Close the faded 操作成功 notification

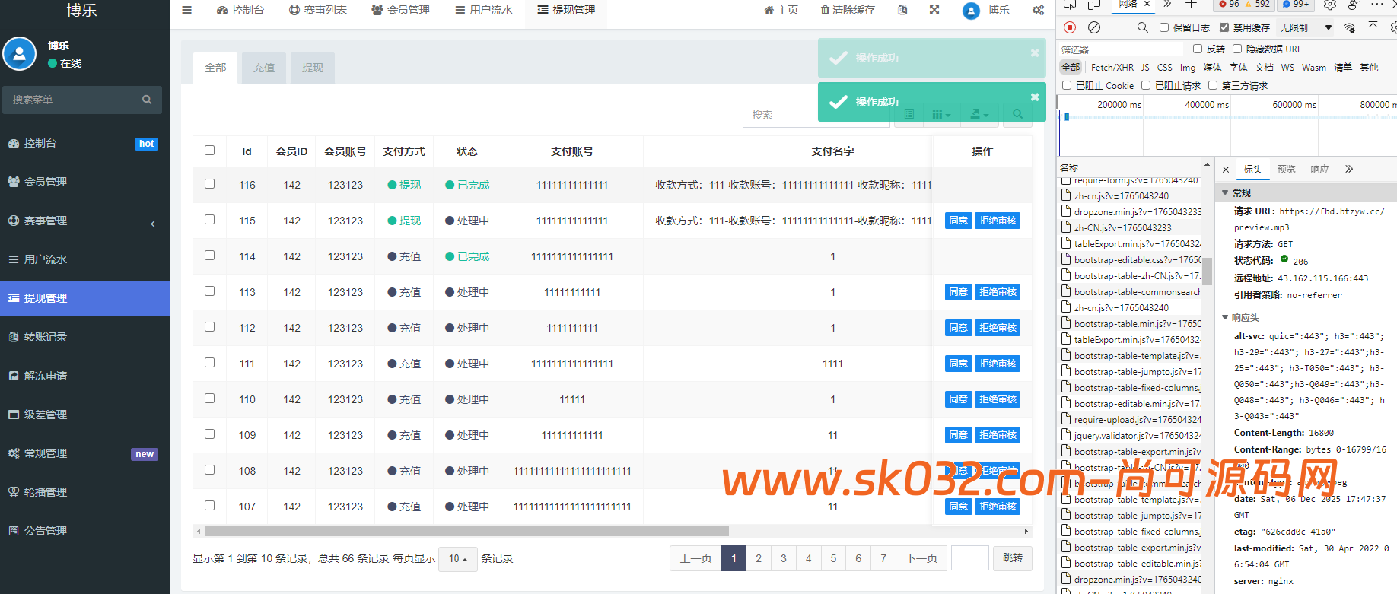(x=1035, y=52)
